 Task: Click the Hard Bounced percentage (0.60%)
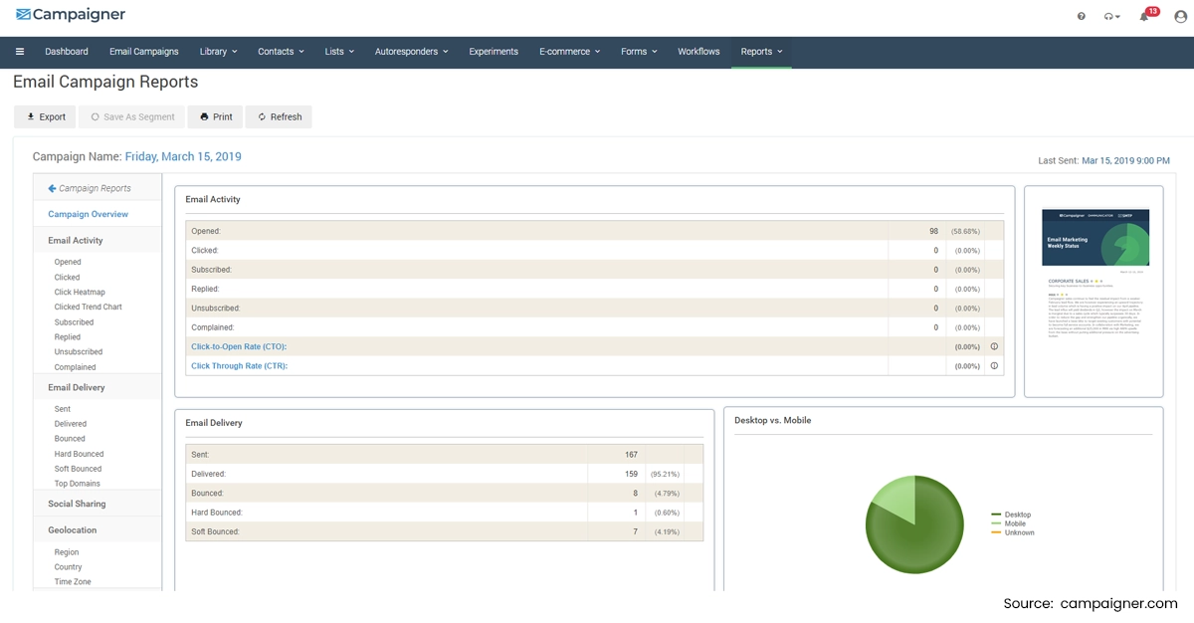point(665,513)
